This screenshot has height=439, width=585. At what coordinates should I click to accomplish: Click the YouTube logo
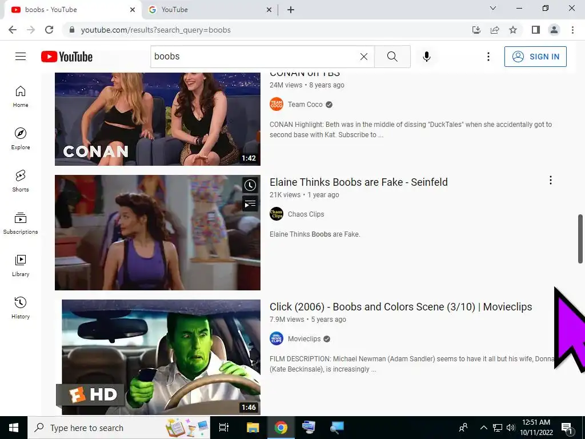(67, 57)
